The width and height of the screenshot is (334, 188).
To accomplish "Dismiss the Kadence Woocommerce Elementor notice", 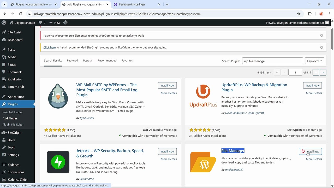I will (x=322, y=35).
